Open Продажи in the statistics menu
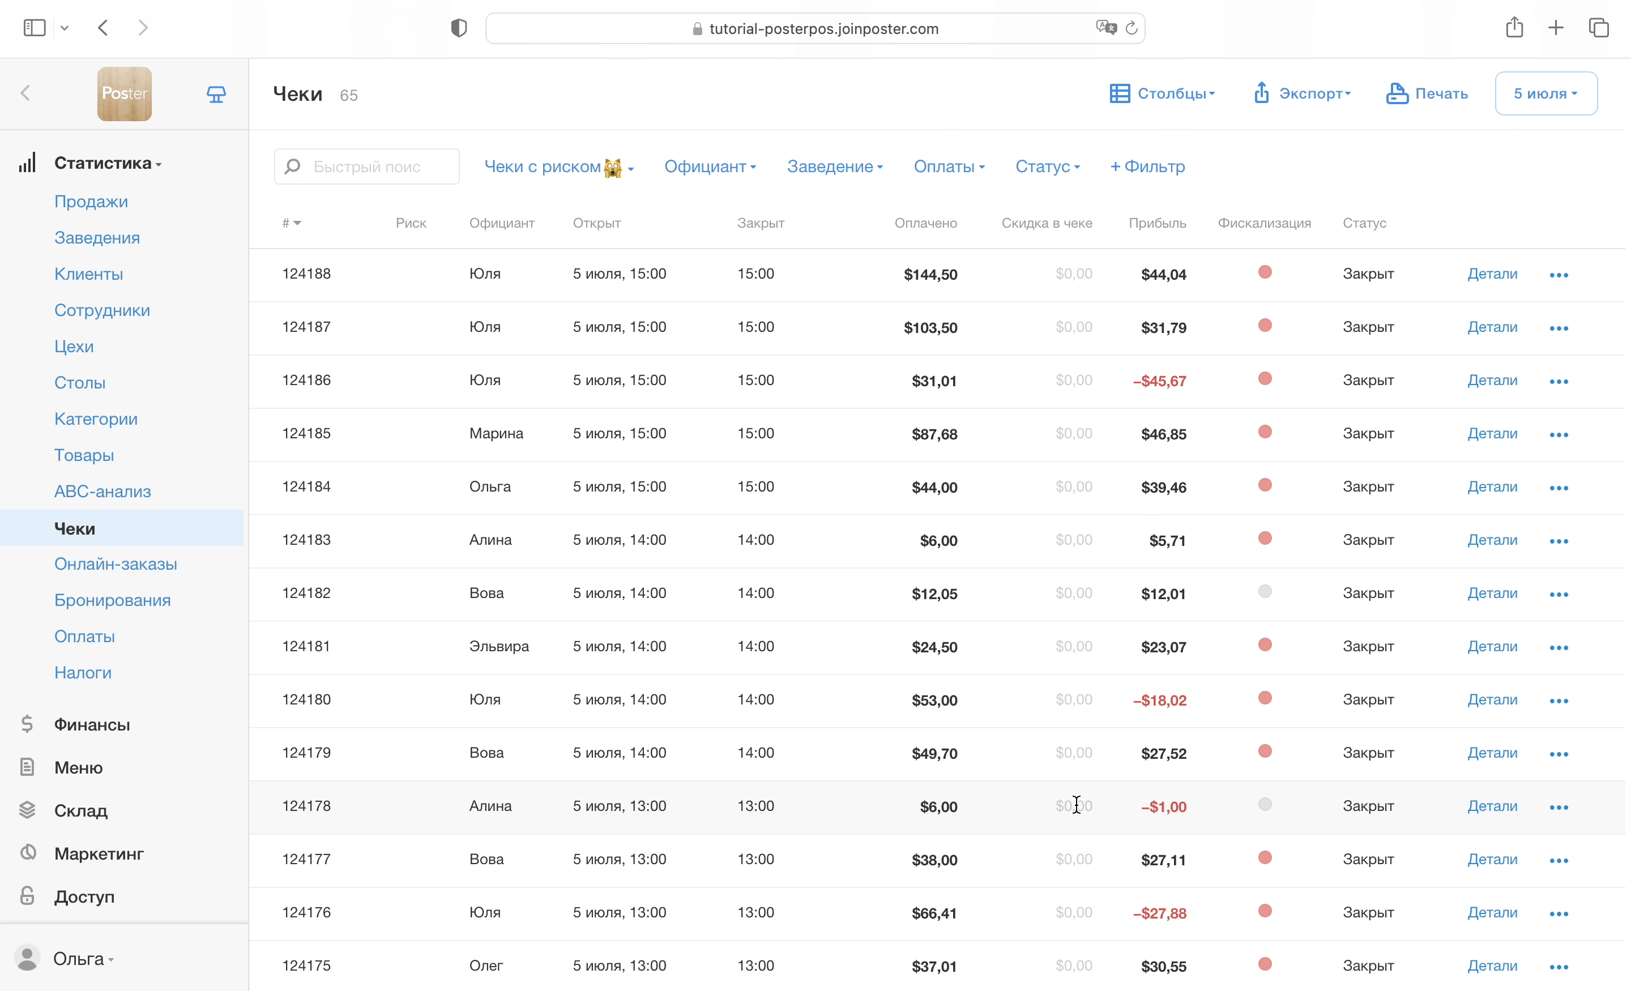Image resolution: width=1631 pixels, height=991 pixels. coord(91,201)
